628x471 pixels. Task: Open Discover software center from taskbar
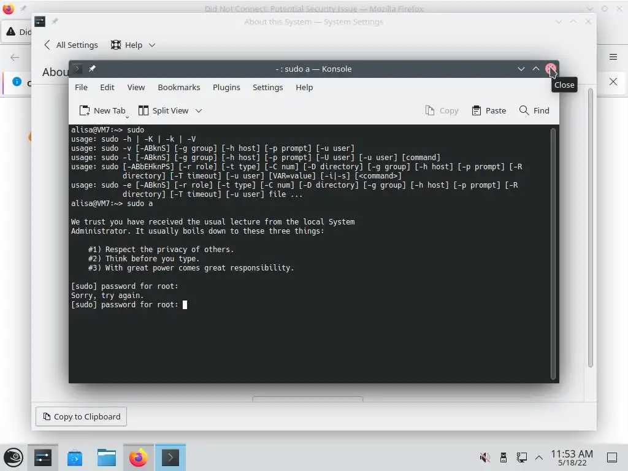pyautogui.click(x=75, y=458)
